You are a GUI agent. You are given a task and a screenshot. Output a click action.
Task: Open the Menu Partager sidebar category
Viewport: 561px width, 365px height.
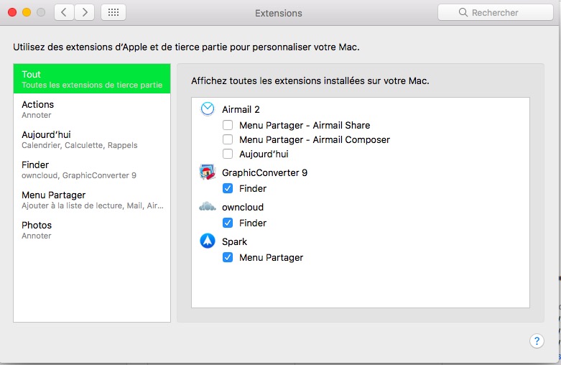click(92, 199)
